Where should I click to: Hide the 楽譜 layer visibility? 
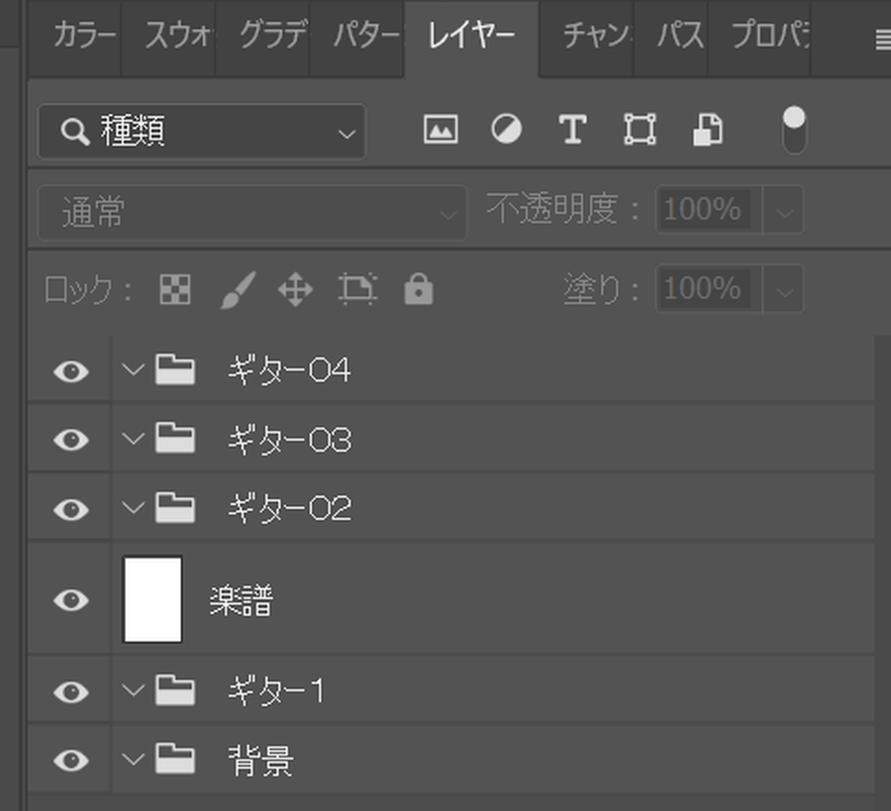click(x=71, y=600)
